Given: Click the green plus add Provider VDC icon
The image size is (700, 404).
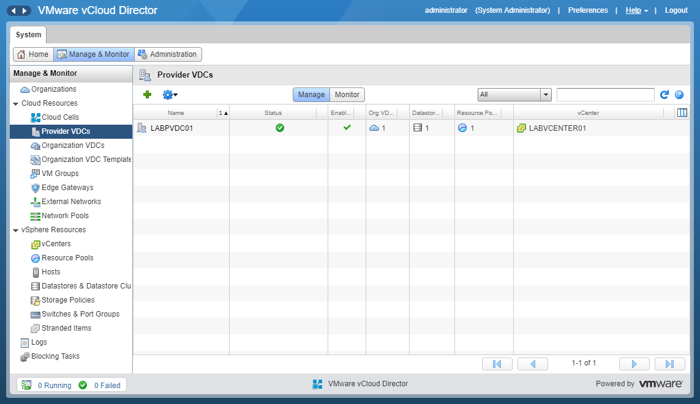Looking at the screenshot, I should coord(147,95).
